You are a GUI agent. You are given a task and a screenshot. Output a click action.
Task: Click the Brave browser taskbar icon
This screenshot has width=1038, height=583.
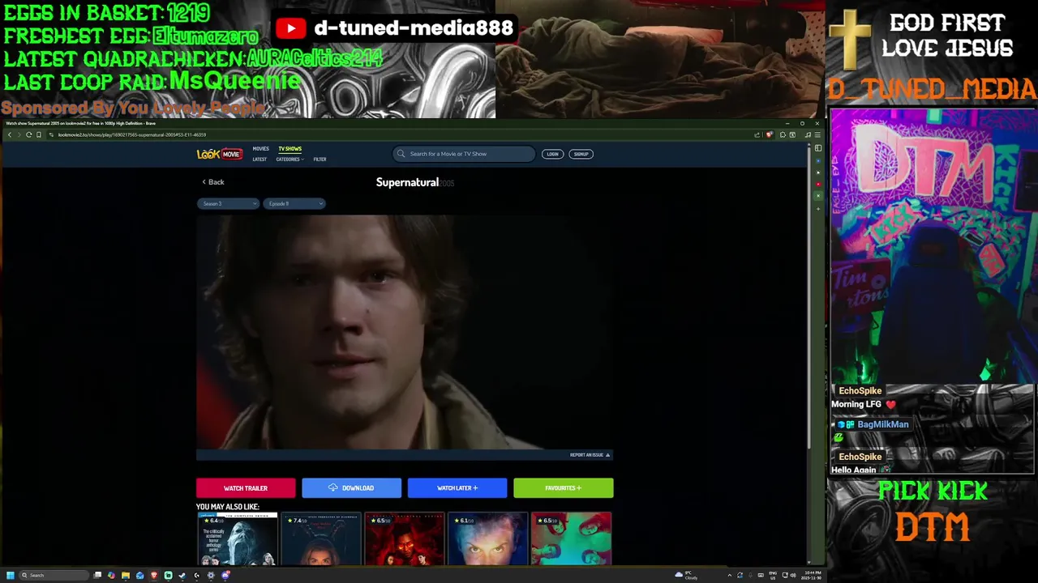(x=154, y=575)
